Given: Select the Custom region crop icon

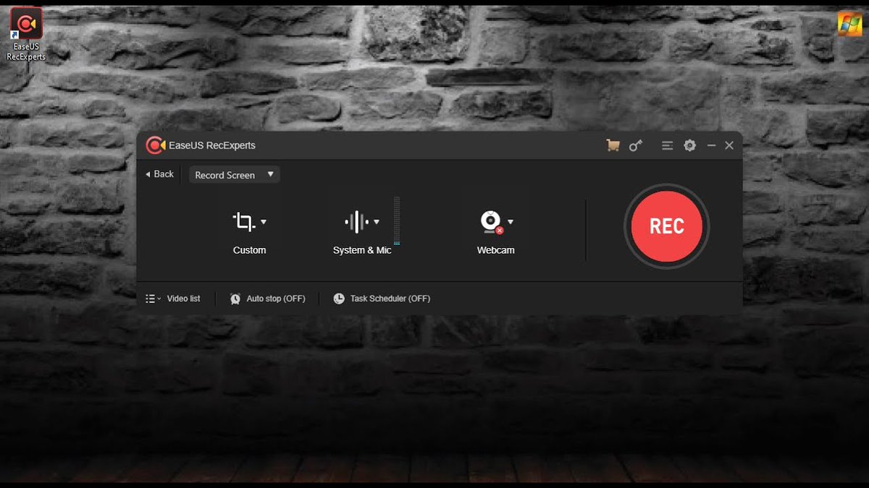Looking at the screenshot, I should (x=244, y=222).
